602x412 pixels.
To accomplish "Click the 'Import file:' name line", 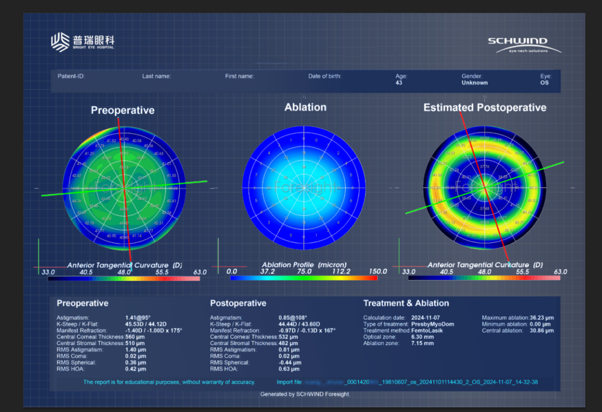I will [407, 382].
